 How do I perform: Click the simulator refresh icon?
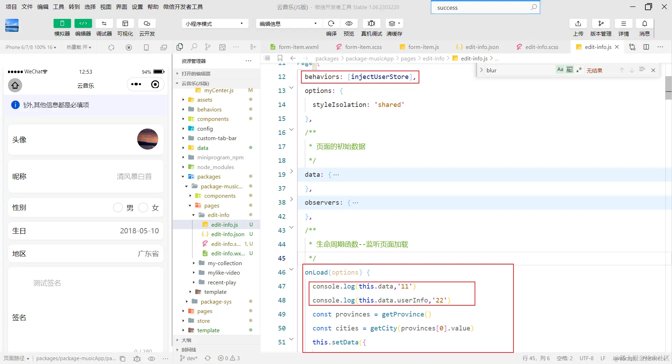[x=111, y=47]
